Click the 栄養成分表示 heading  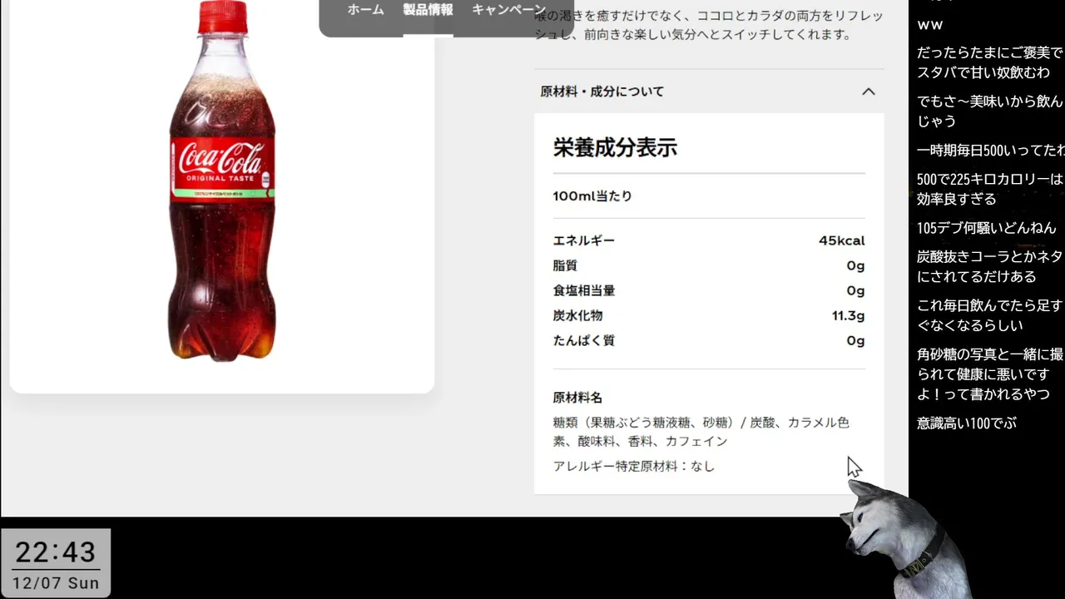click(x=615, y=148)
